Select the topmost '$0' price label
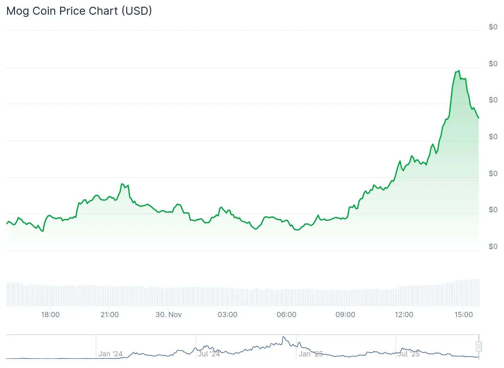504x368 pixels. (x=493, y=27)
